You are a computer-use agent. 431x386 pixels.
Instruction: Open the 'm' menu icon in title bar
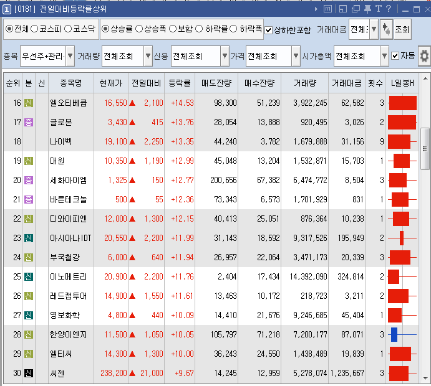pos(327,9)
